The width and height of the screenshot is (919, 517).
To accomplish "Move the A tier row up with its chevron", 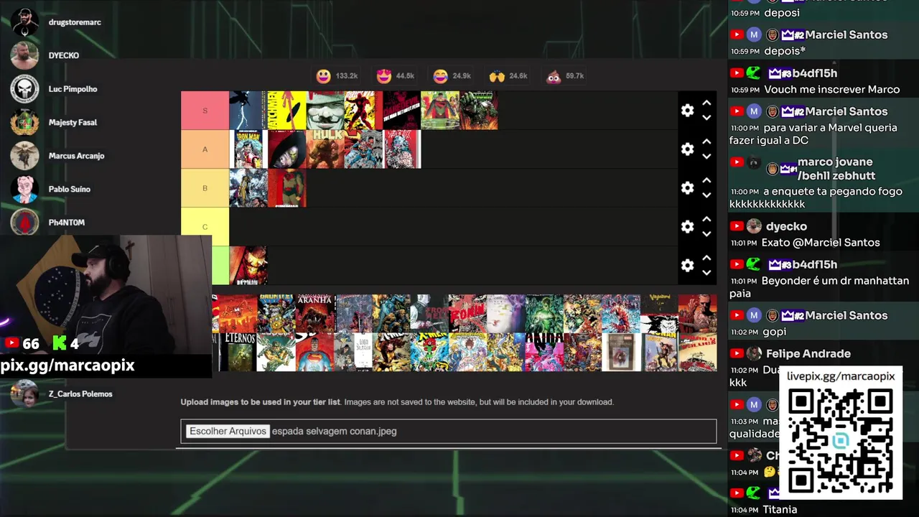I will [706, 141].
